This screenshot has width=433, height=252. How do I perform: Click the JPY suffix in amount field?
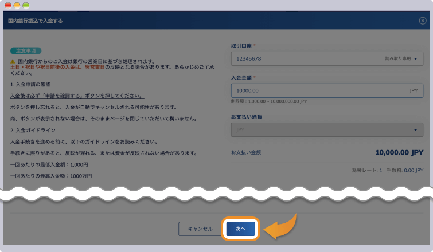(x=414, y=90)
